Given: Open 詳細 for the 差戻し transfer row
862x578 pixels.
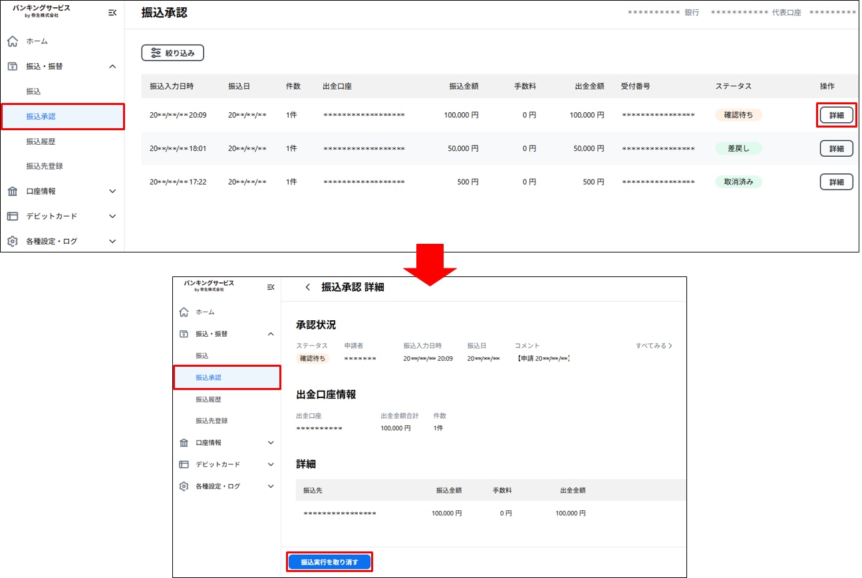Looking at the screenshot, I should [836, 148].
